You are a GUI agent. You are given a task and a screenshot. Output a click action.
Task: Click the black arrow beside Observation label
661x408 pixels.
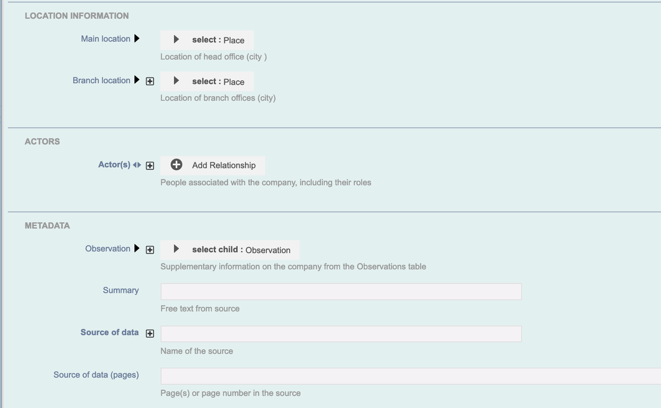pyautogui.click(x=137, y=249)
